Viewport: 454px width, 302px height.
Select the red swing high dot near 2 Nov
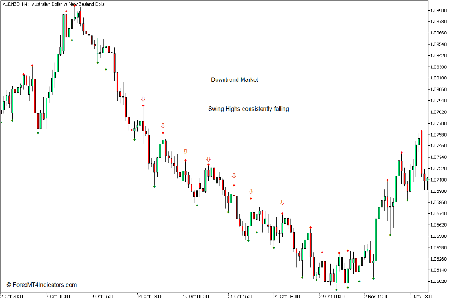click(388, 180)
